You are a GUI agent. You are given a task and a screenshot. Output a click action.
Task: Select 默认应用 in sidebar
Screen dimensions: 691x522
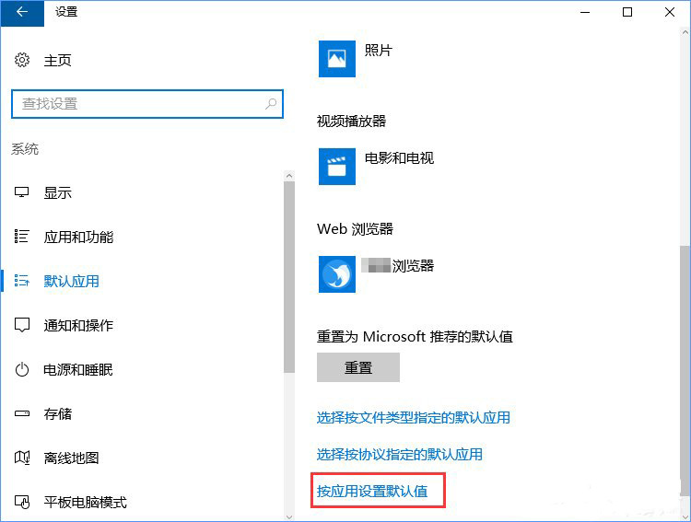point(71,282)
